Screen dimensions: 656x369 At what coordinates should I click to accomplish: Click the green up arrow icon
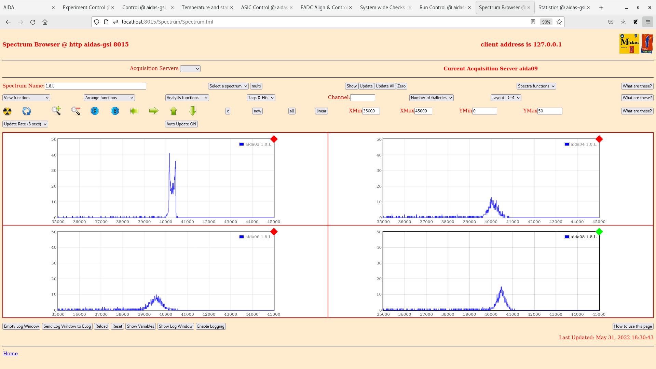pos(174,111)
